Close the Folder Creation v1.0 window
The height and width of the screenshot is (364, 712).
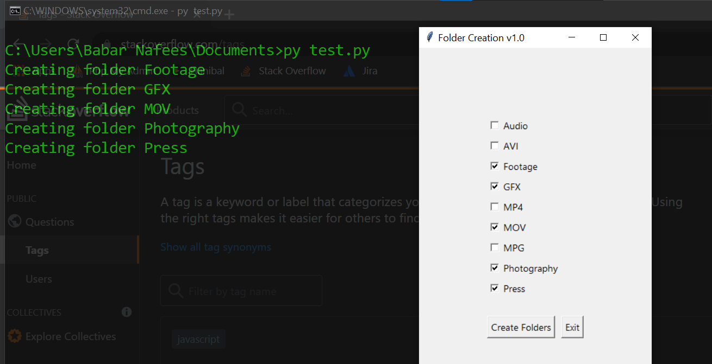pos(635,37)
